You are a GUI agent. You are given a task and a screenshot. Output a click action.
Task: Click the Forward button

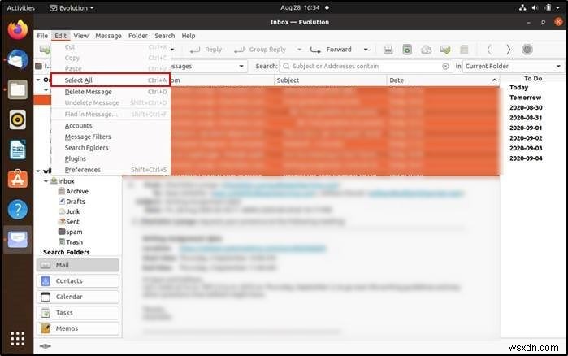click(331, 50)
